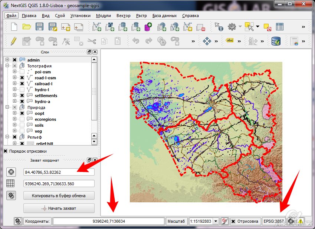This screenshot has width=315, height=229.
Task: Toggle the Отрисовка checkbox in status bar
Action: [x=233, y=221]
